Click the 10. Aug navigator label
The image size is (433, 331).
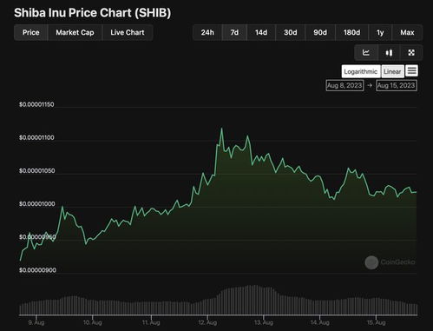(93, 322)
